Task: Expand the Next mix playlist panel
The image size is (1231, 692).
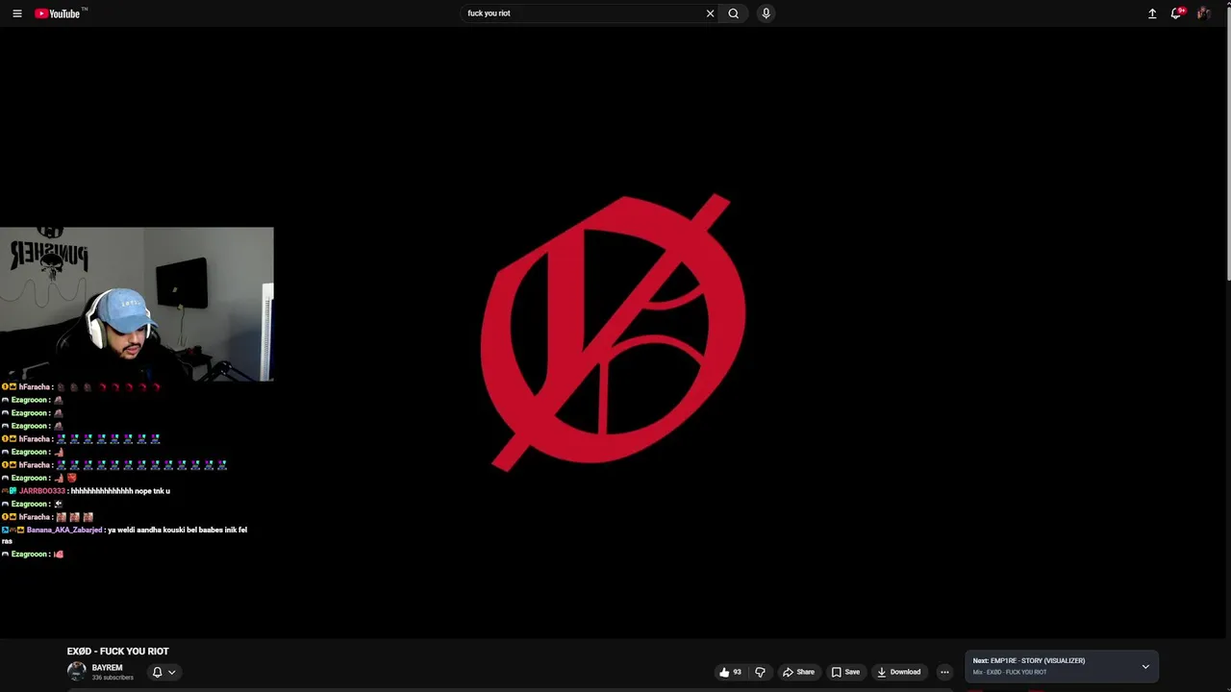Action: coord(1145,666)
